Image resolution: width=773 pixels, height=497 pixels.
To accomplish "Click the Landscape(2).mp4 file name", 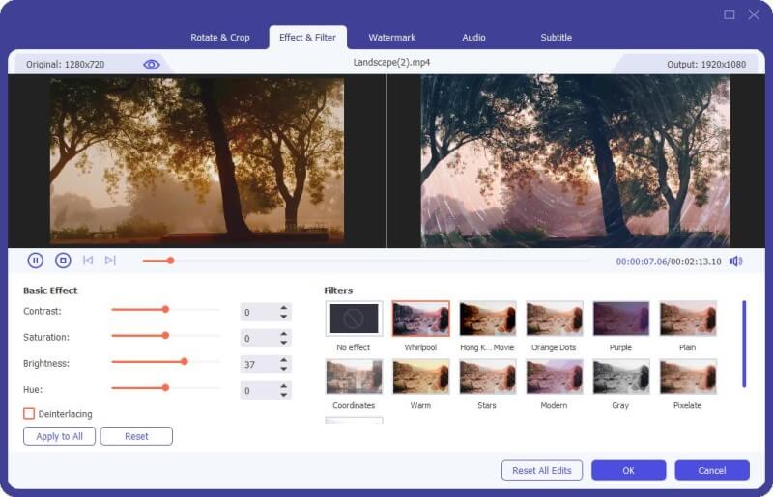I will [391, 63].
